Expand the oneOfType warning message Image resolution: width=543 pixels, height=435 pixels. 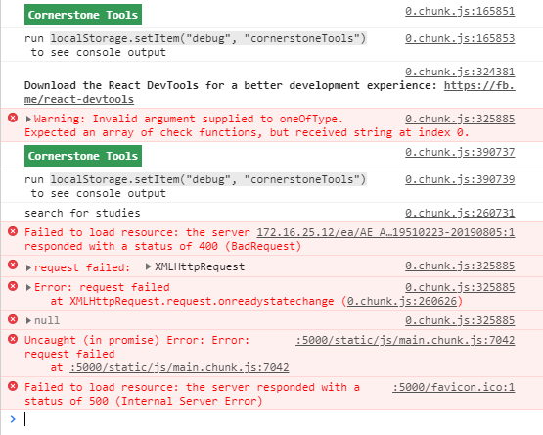point(28,119)
